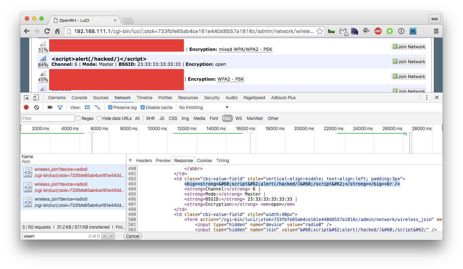Viewport: 463px width, 269px height.
Task: Enable the Regex filter checkbox
Action: (78, 119)
